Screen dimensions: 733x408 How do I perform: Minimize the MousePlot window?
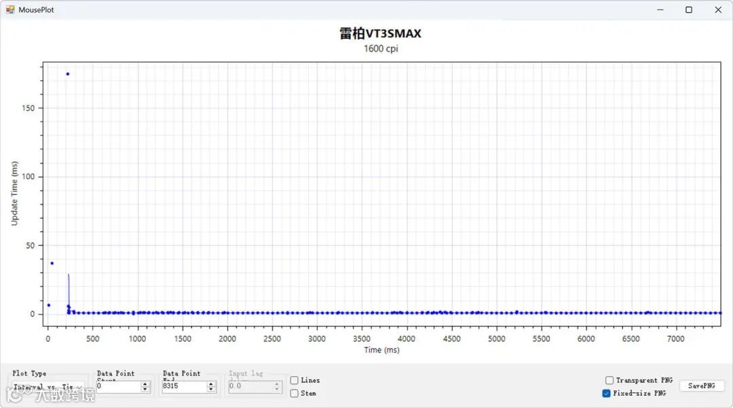660,10
